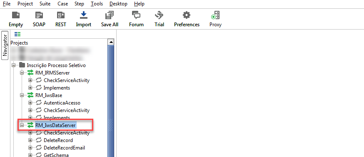Screen dimensions: 364x157
Task: Select the RM_IRMSServer tree item
Action: pos(52,73)
